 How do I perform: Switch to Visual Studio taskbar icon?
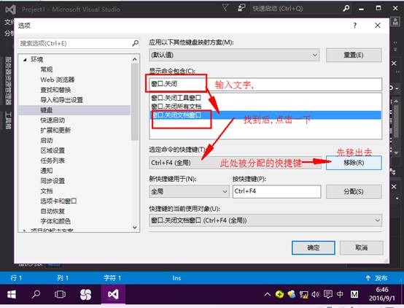click(113, 294)
